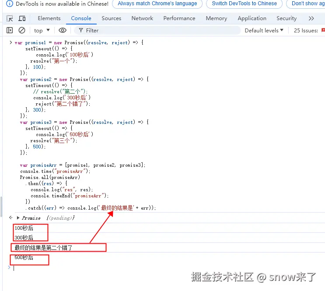
Task: Click the console.timeEnd("promiseArr") line
Action: pyautogui.click(x=70, y=196)
